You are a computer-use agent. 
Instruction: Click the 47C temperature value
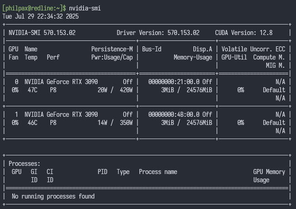(x=33, y=90)
